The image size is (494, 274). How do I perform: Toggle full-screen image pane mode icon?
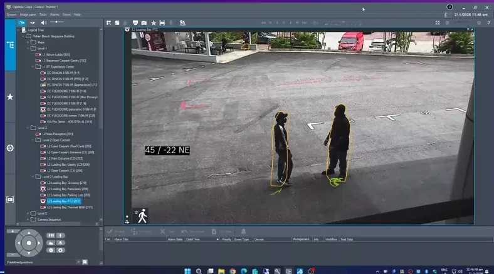438,23
